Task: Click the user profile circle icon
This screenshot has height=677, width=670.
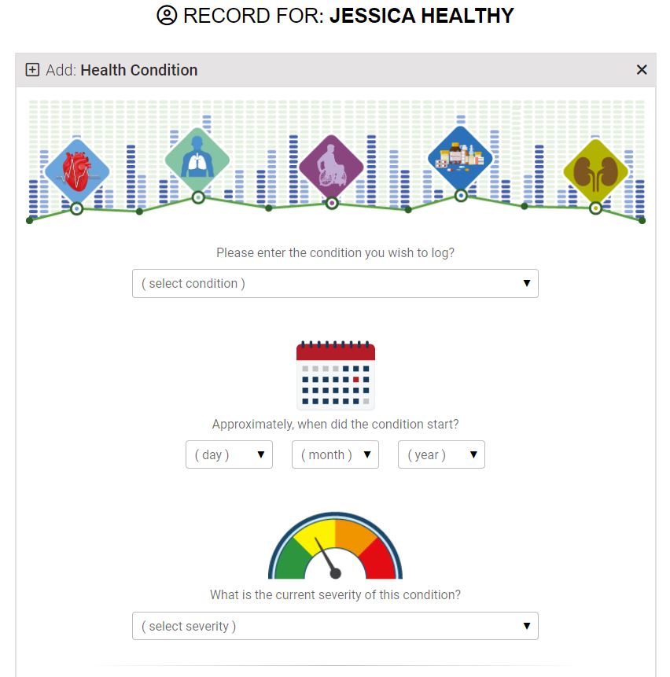Action: (167, 16)
